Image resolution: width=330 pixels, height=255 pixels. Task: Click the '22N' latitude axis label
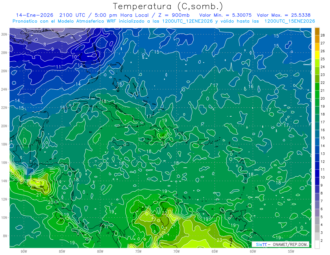[5, 108]
